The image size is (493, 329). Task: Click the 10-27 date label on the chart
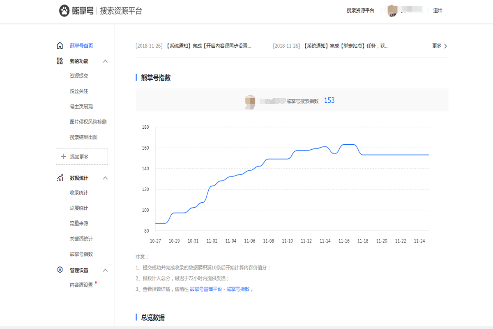(156, 241)
